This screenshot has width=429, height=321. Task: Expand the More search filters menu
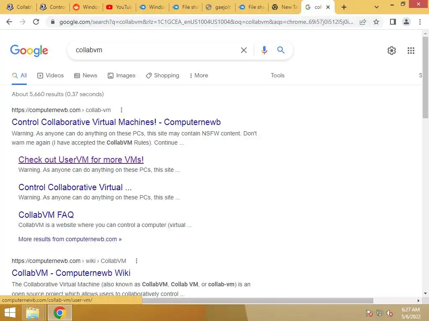point(199,75)
